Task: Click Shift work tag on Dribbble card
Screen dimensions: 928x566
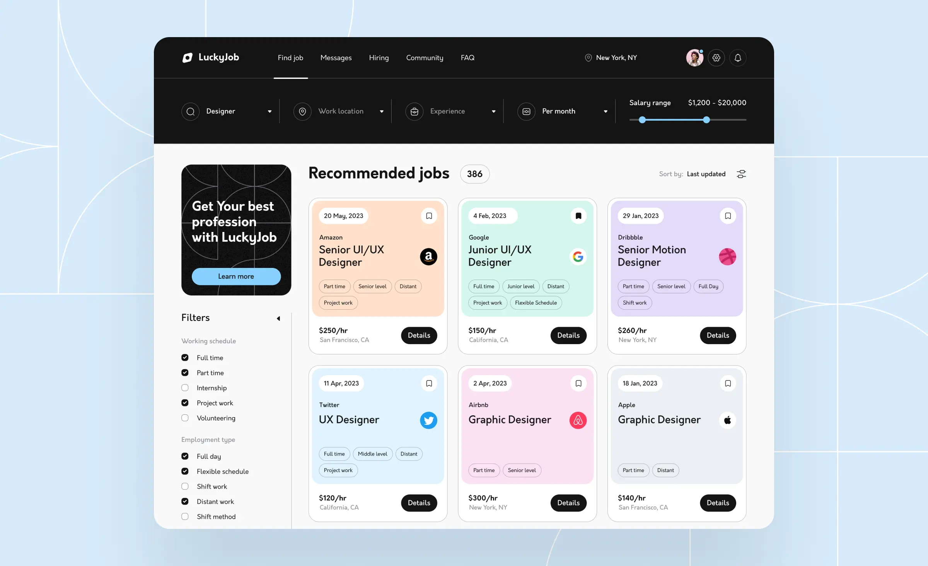Action: [x=635, y=303]
